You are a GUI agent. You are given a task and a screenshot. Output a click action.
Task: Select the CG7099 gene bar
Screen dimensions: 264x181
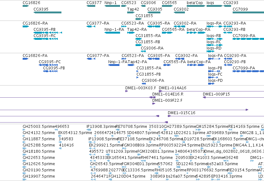(x=248, y=12)
